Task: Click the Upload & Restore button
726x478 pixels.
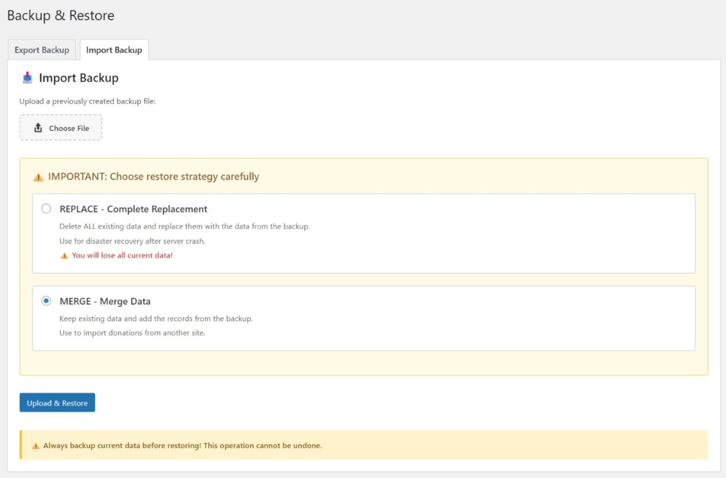Action: tap(57, 402)
